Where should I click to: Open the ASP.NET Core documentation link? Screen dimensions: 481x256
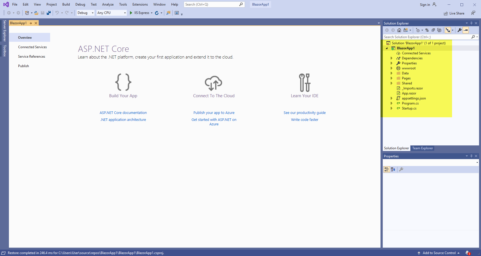click(123, 113)
